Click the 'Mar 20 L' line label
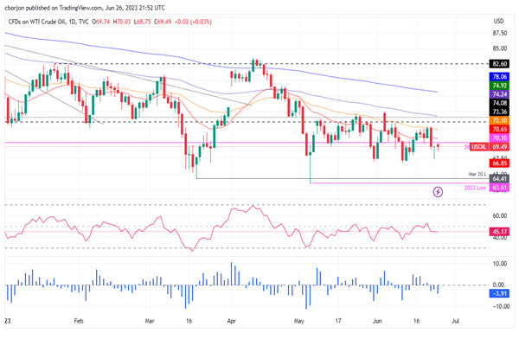The width and height of the screenshot is (519, 346). [x=477, y=174]
